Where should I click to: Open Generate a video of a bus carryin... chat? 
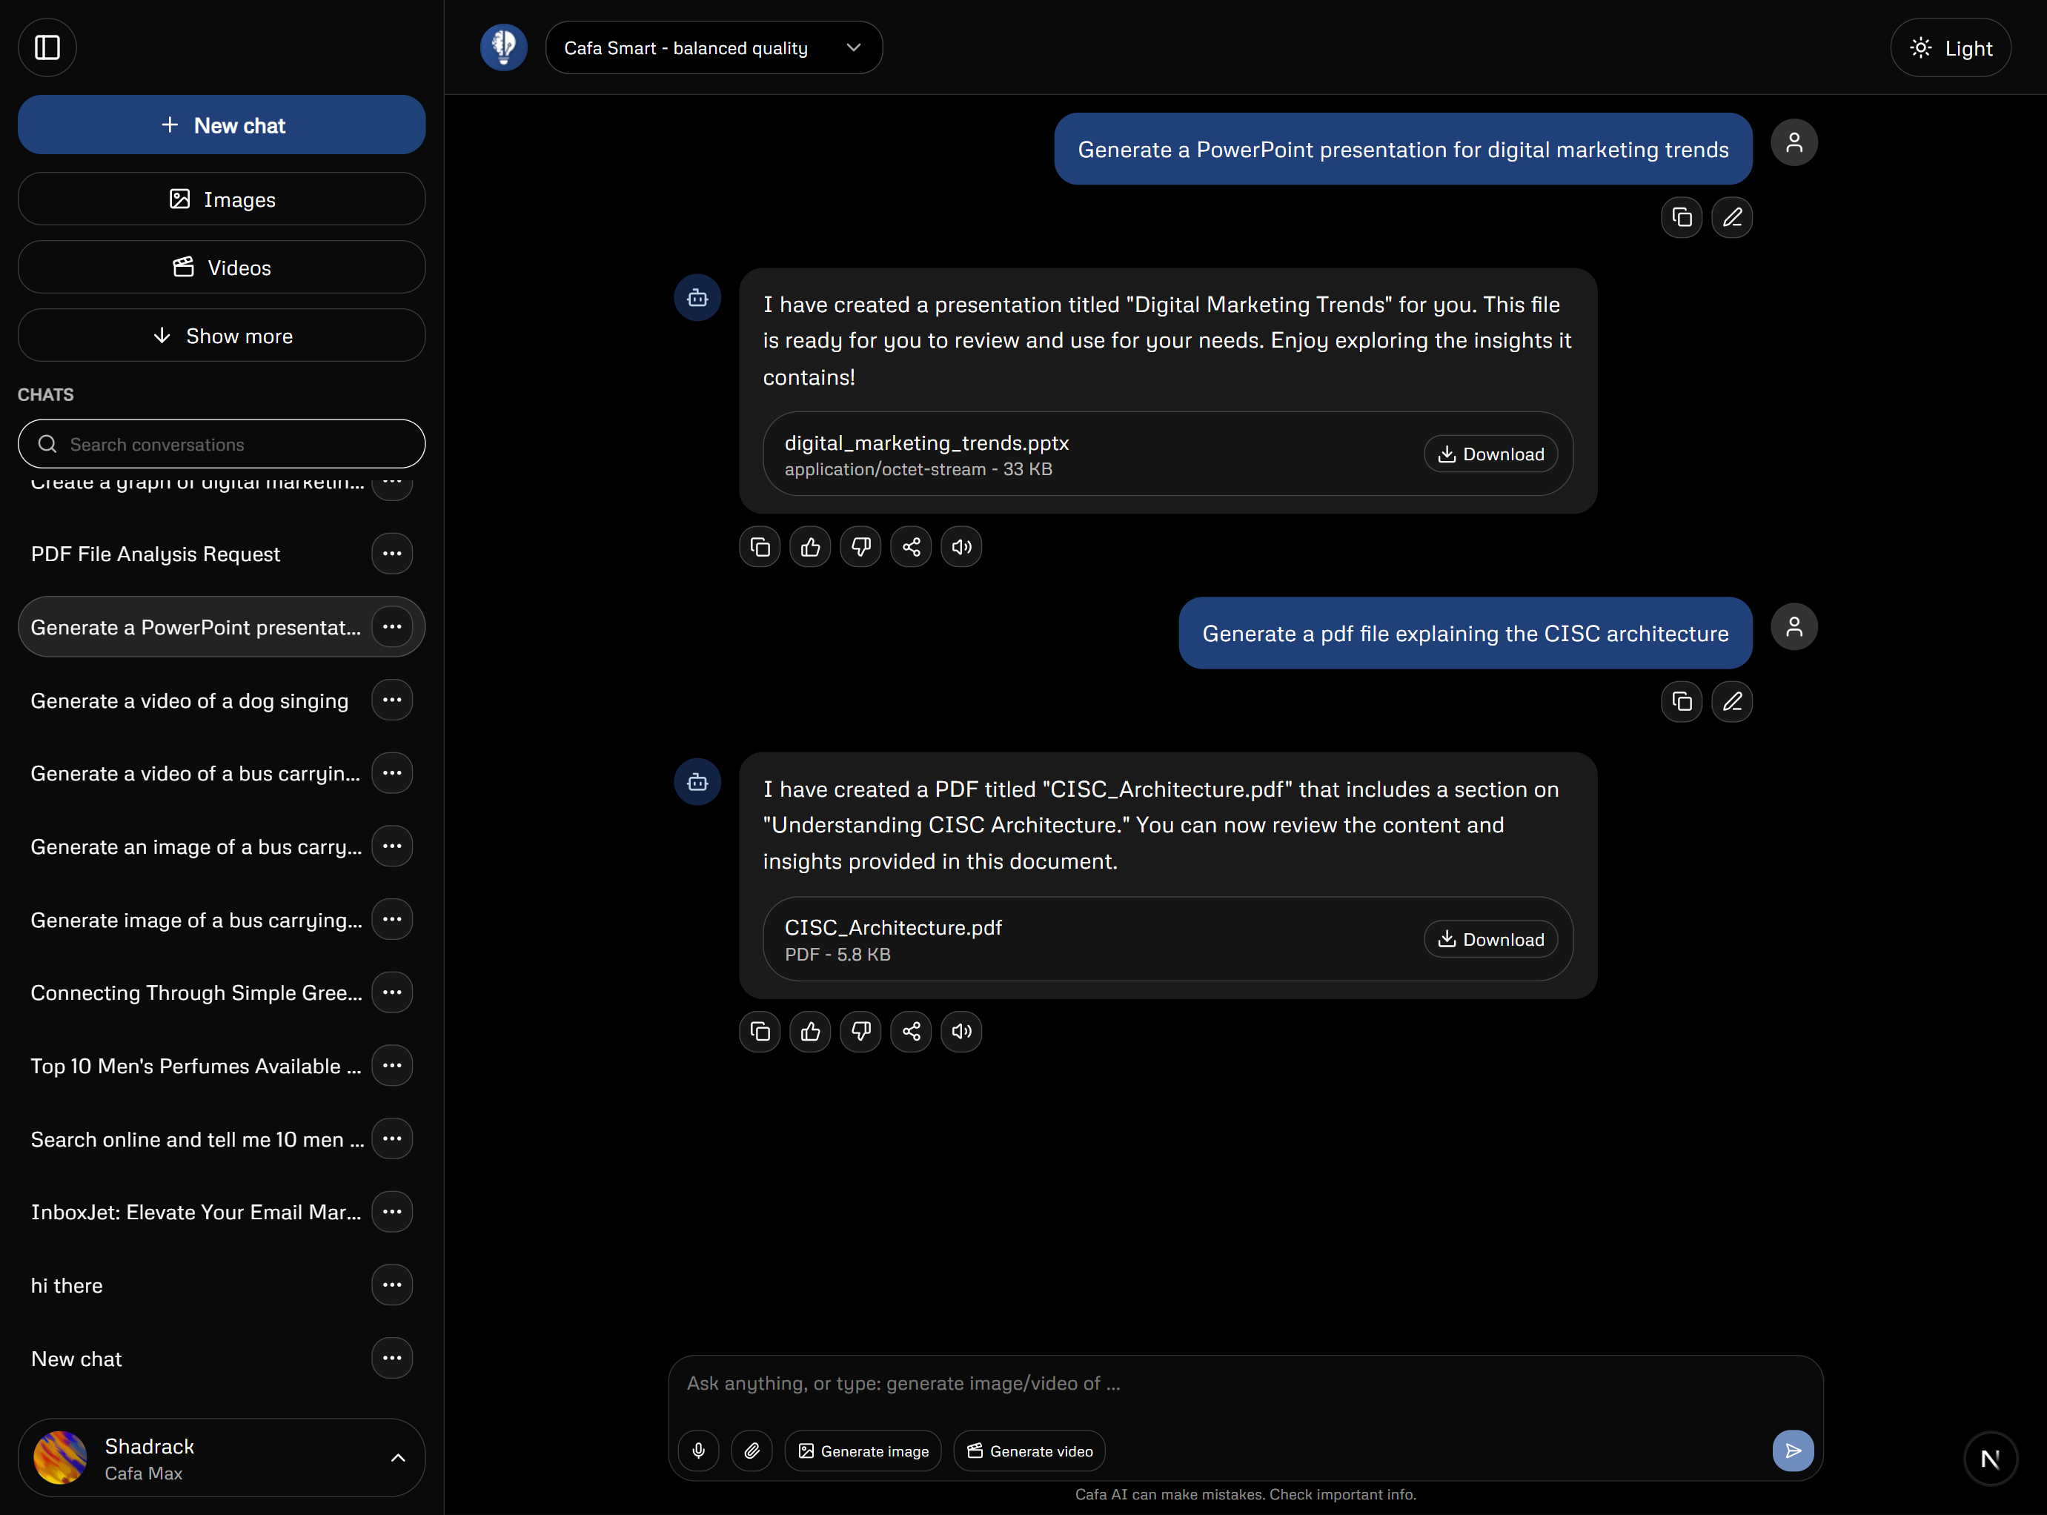(x=196, y=774)
